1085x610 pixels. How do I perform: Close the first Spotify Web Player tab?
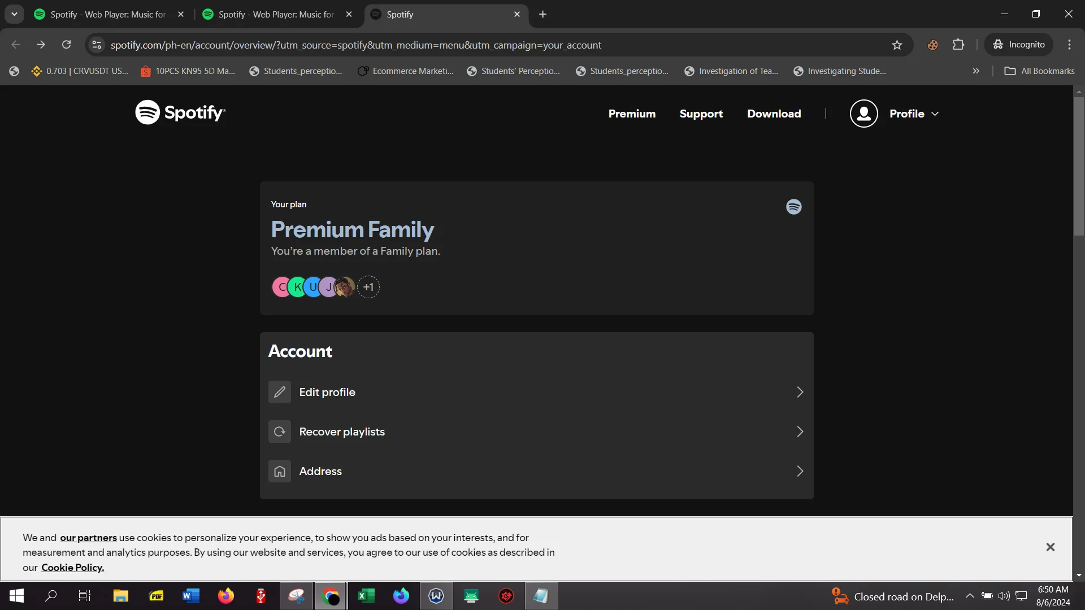pyautogui.click(x=181, y=15)
